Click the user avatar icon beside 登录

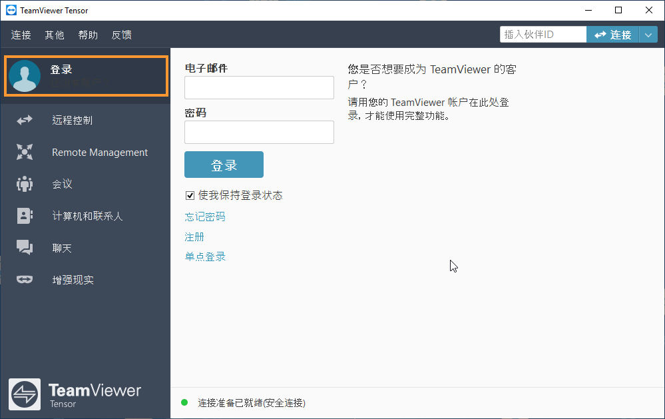tap(25, 76)
